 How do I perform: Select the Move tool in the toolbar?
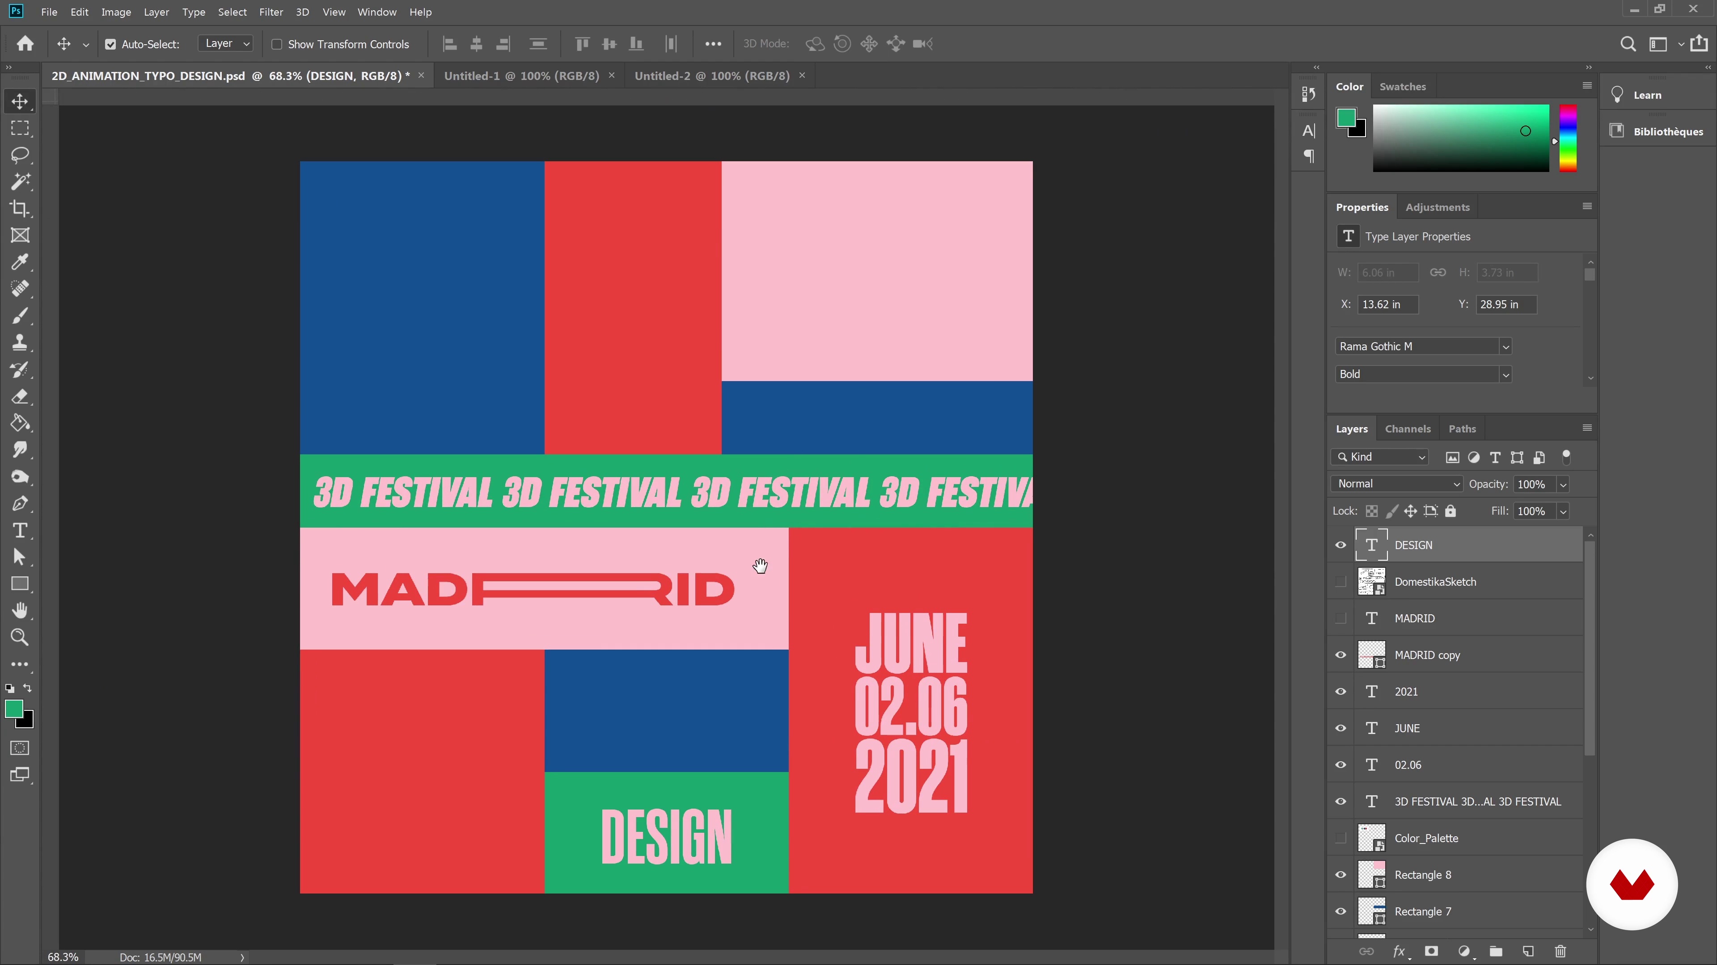pos(20,101)
